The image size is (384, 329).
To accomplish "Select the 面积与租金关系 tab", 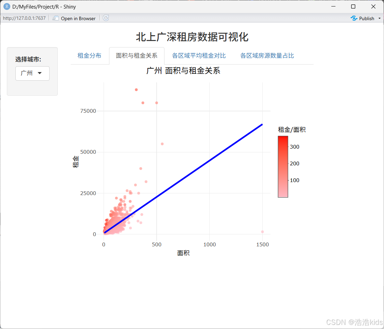I will pyautogui.click(x=137, y=56).
